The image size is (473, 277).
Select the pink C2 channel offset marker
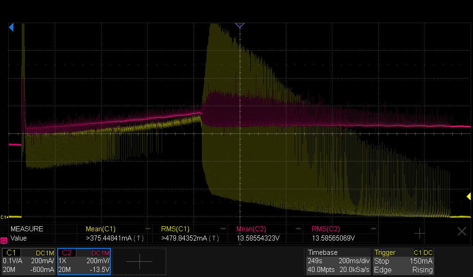point(4,241)
